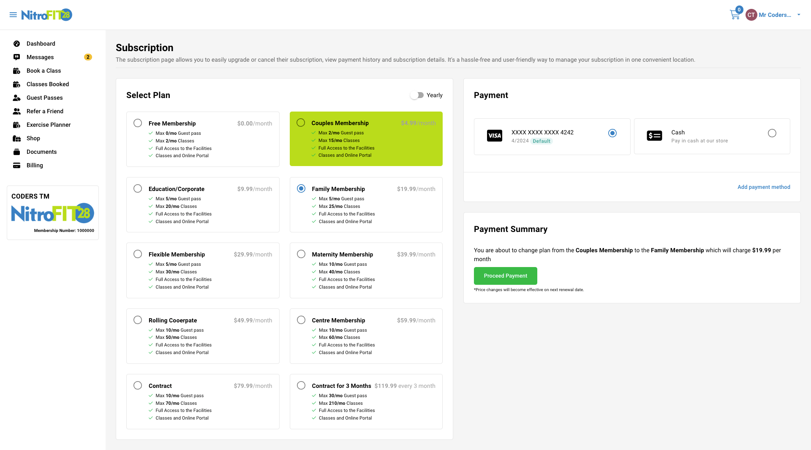This screenshot has width=811, height=450.
Task: Click the Add payment method link
Action: pyautogui.click(x=764, y=187)
